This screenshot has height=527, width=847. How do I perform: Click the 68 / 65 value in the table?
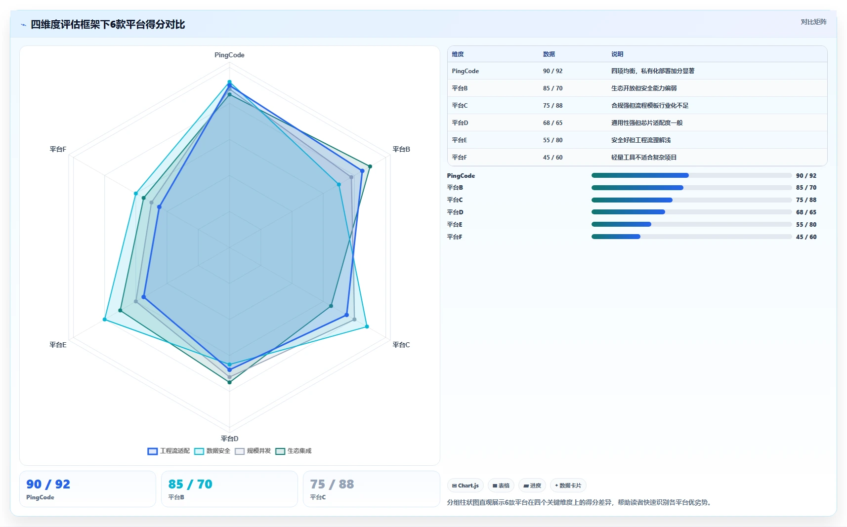552,123
